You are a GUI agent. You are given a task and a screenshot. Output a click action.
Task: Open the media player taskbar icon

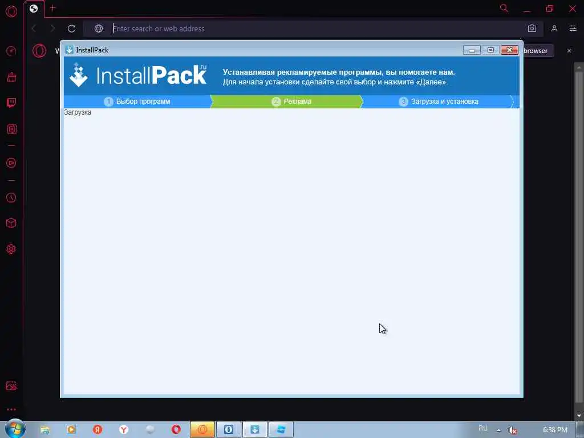tap(71, 429)
